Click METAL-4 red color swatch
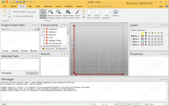The width and height of the screenshot is (169, 106). (142, 45)
